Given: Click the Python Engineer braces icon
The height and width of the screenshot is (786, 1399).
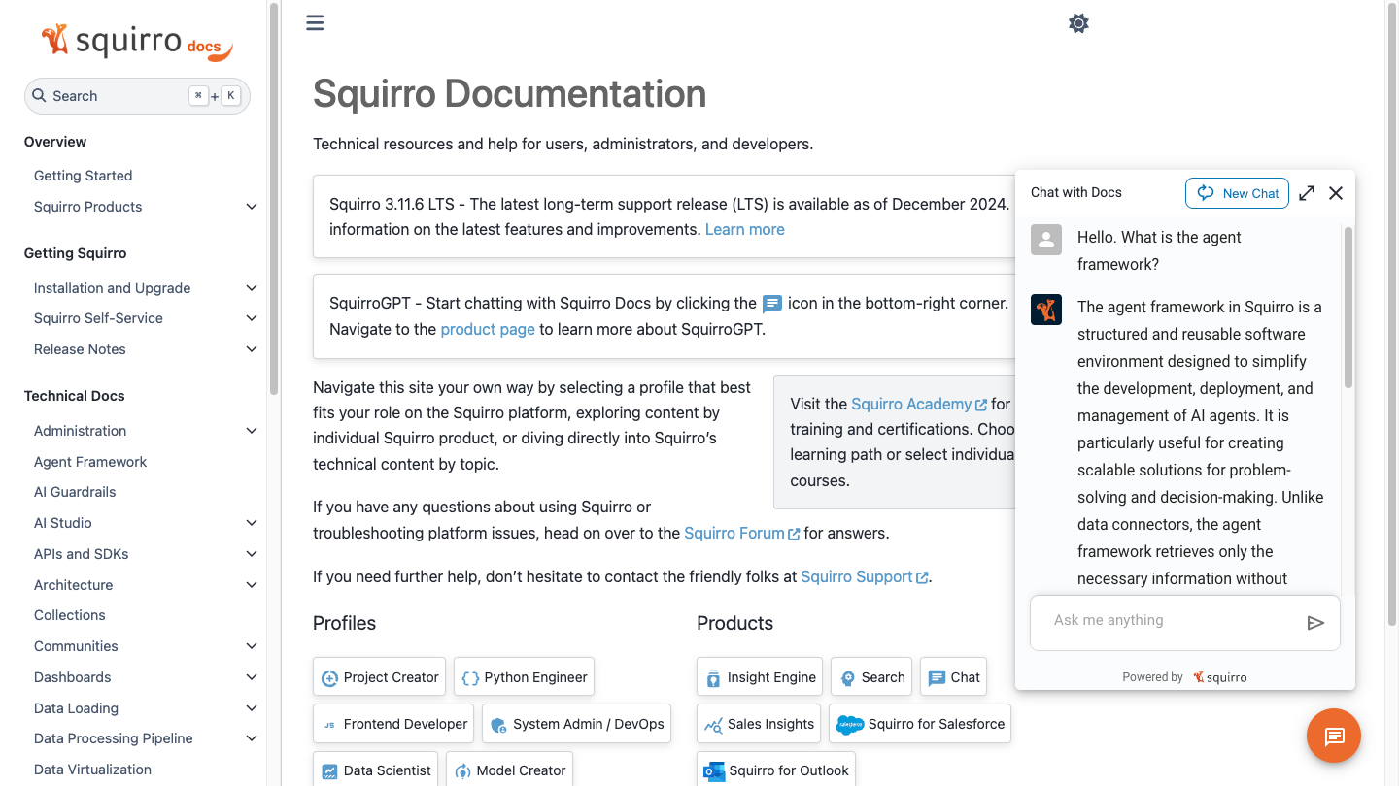Looking at the screenshot, I should pos(470,678).
